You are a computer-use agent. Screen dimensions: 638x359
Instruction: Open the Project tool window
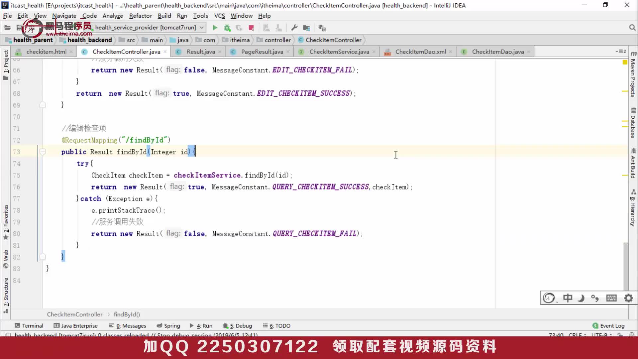coord(6,65)
